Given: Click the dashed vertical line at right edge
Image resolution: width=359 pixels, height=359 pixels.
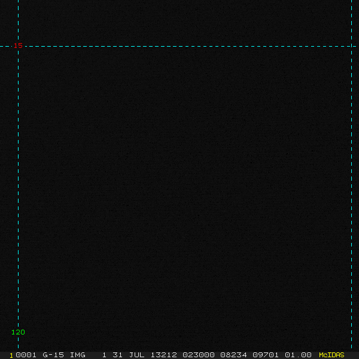Looking at the screenshot, I should 351,180.
